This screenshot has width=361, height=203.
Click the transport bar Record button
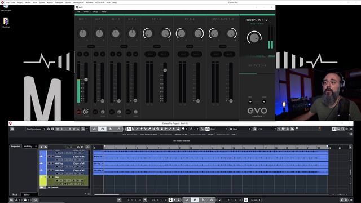click(212, 200)
